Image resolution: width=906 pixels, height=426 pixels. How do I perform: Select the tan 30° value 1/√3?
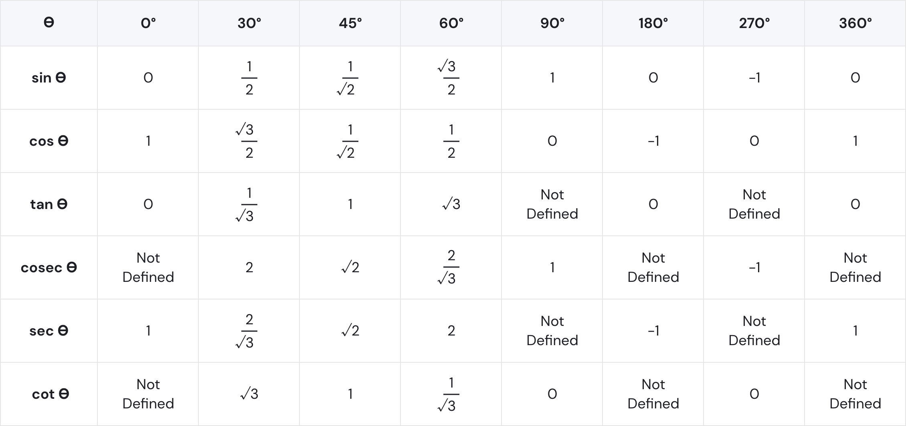pos(249,204)
